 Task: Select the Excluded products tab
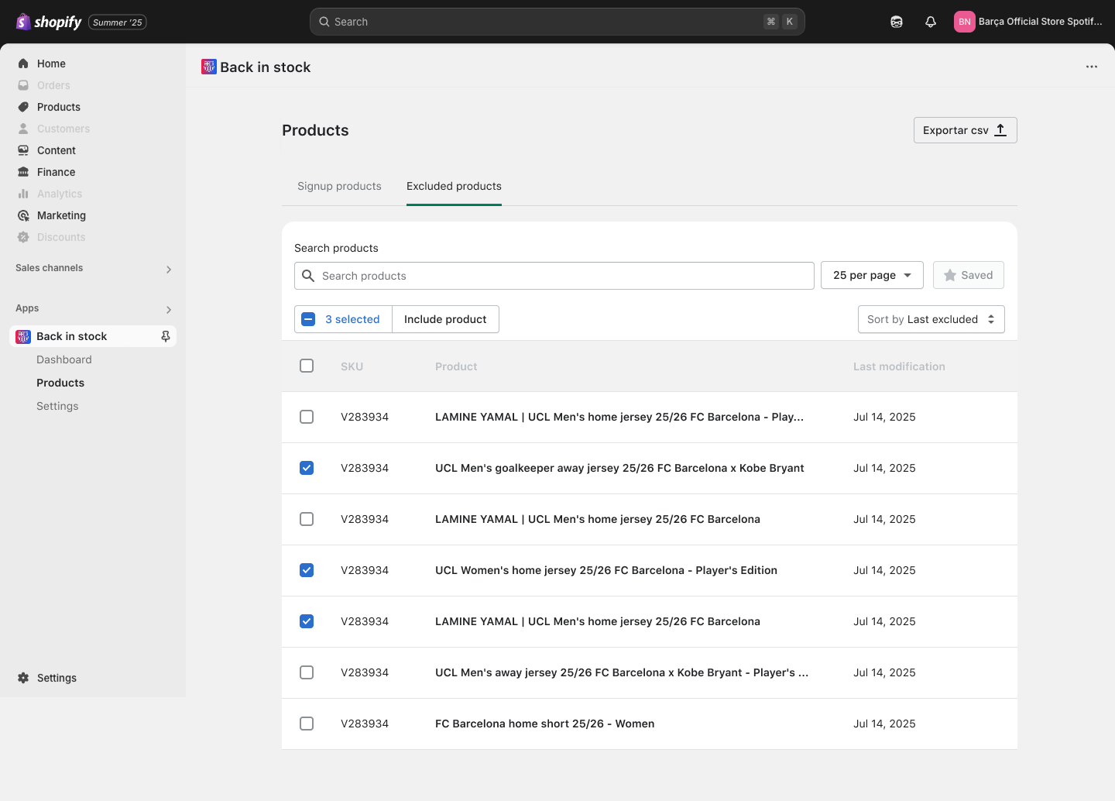454,186
